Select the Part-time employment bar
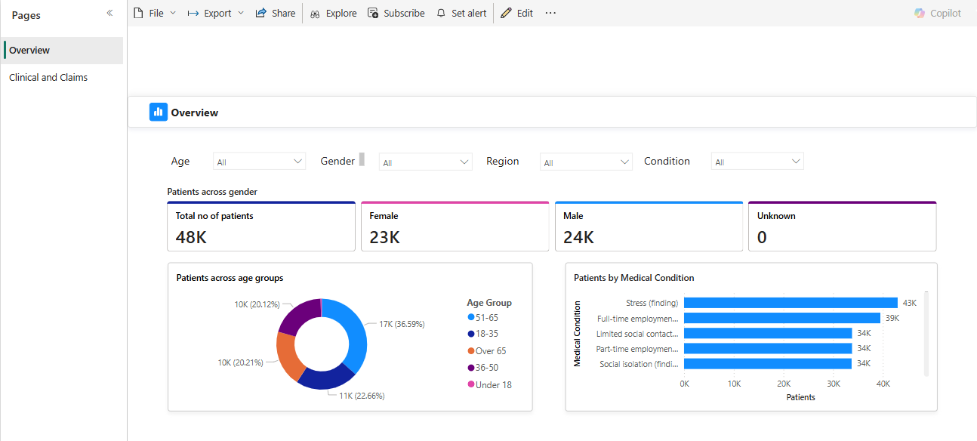This screenshot has height=441, width=977. click(768, 348)
